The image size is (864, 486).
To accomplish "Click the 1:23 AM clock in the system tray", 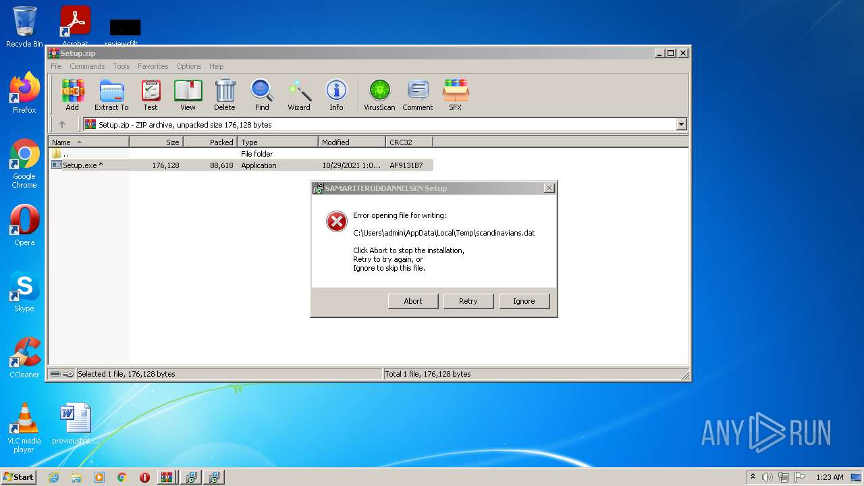I will pyautogui.click(x=830, y=477).
